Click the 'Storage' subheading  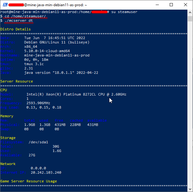8,138
